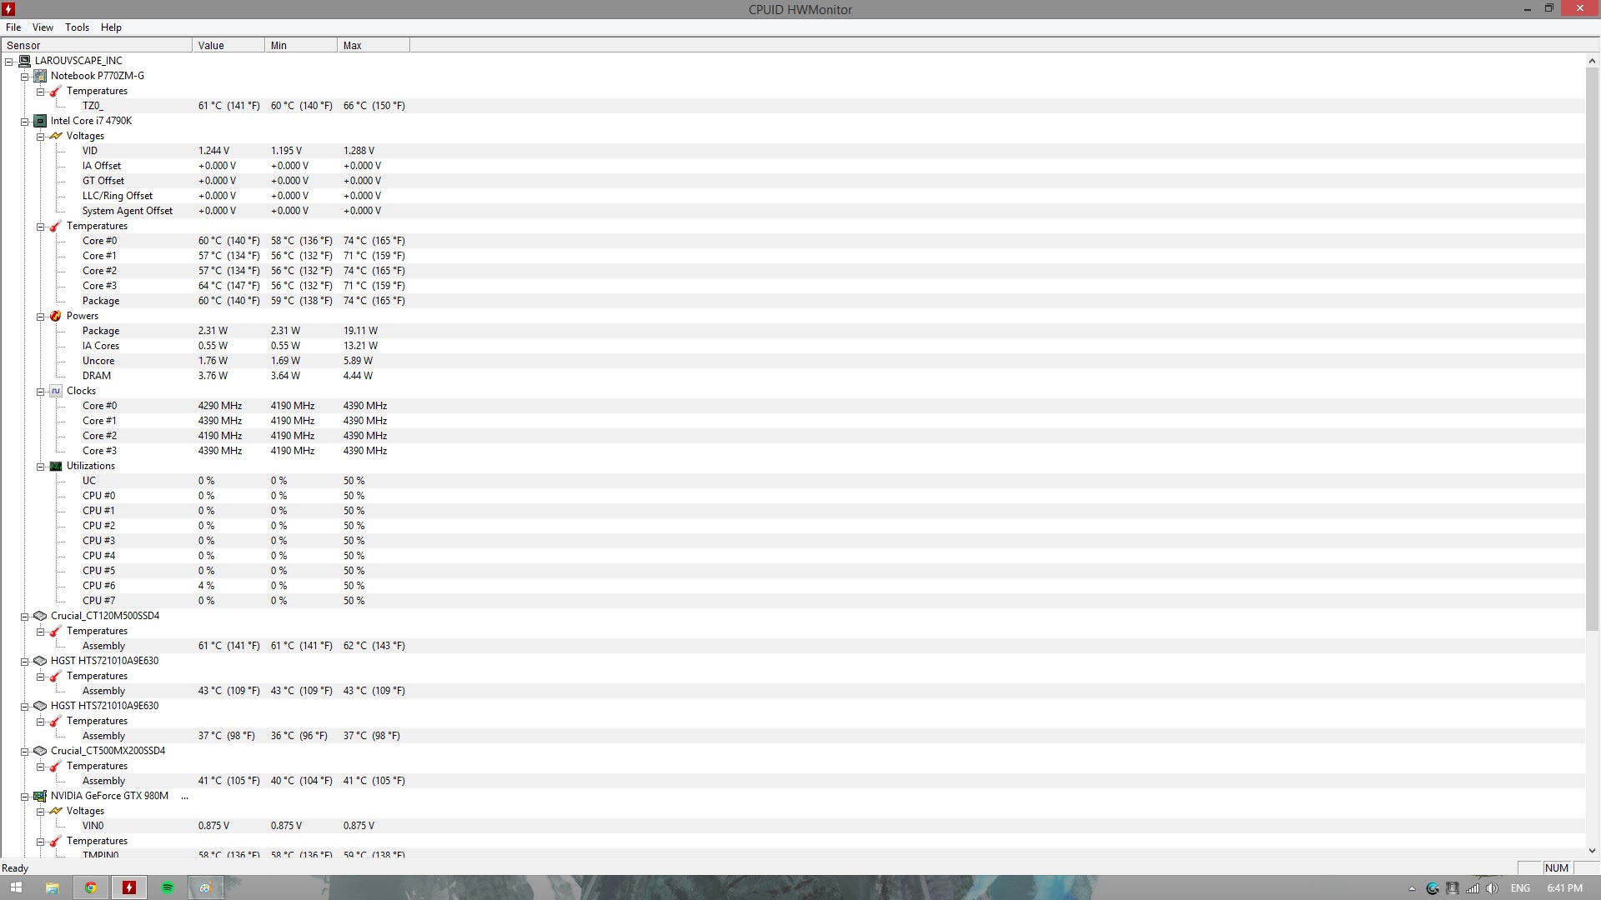This screenshot has height=900, width=1601.
Task: Click the Value column header
Action: tap(228, 46)
